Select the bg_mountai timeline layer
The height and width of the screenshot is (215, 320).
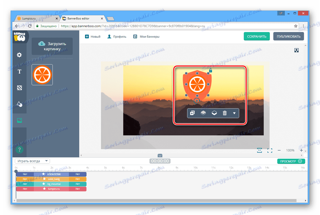pos(51,184)
